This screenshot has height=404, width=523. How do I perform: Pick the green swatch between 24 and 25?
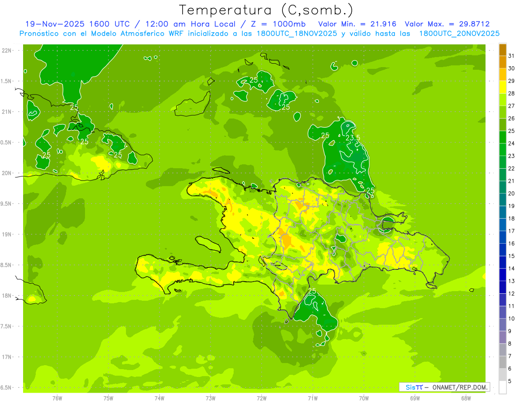coord(503,137)
